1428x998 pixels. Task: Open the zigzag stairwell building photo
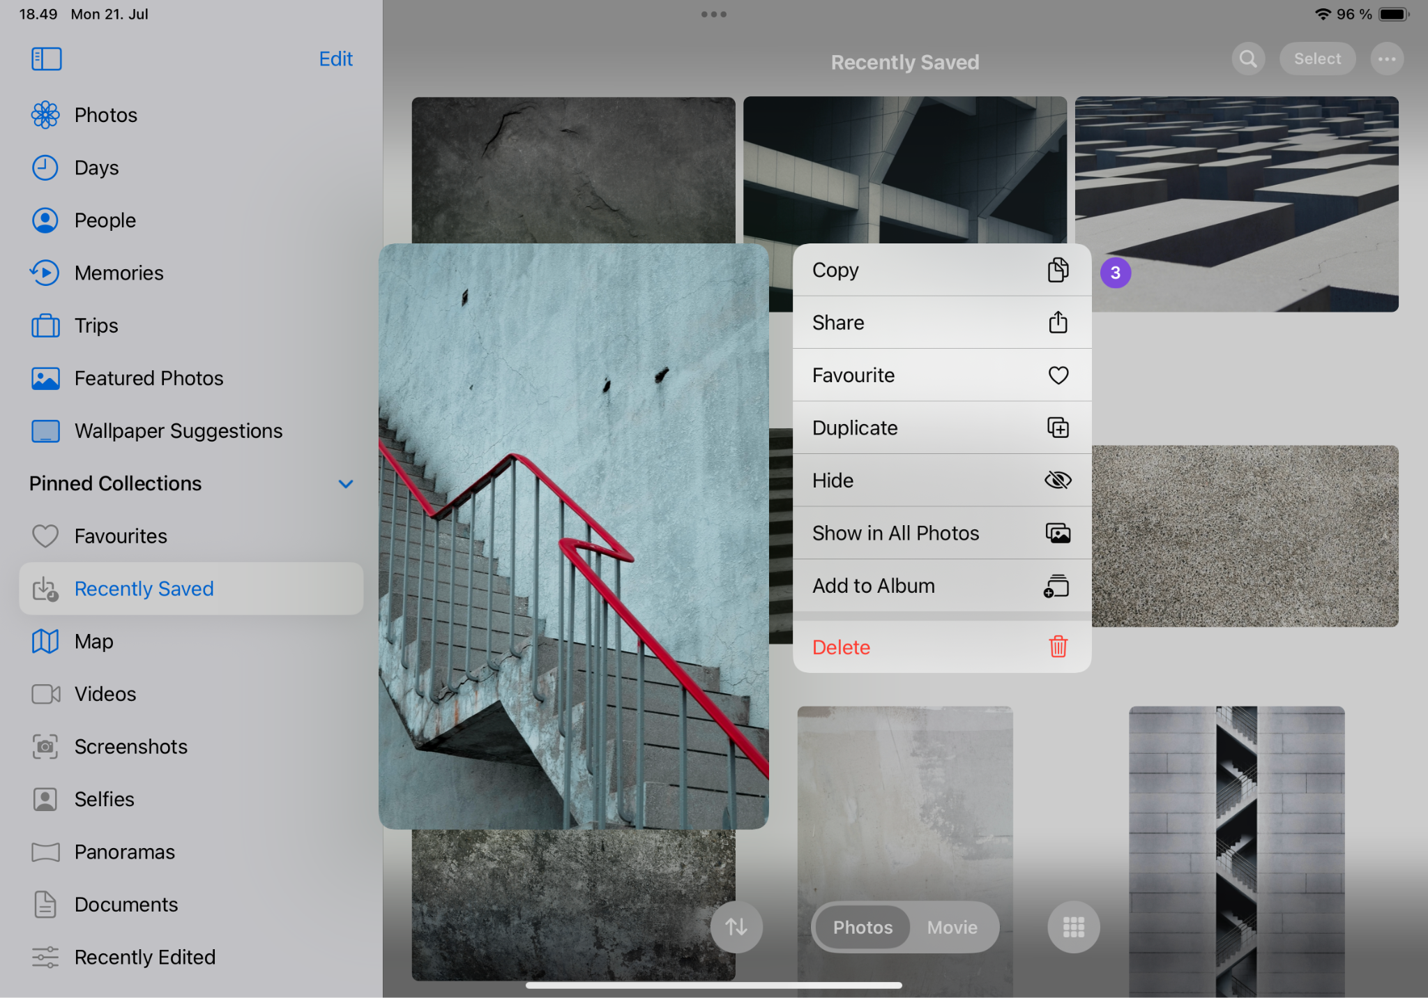click(x=1236, y=851)
